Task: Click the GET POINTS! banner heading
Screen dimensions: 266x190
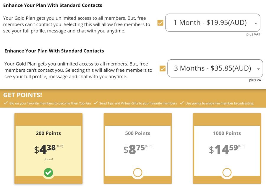Action: [22, 95]
